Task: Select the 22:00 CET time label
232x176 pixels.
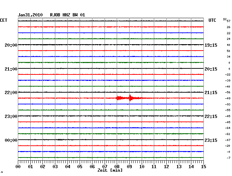Action: [x=11, y=93]
